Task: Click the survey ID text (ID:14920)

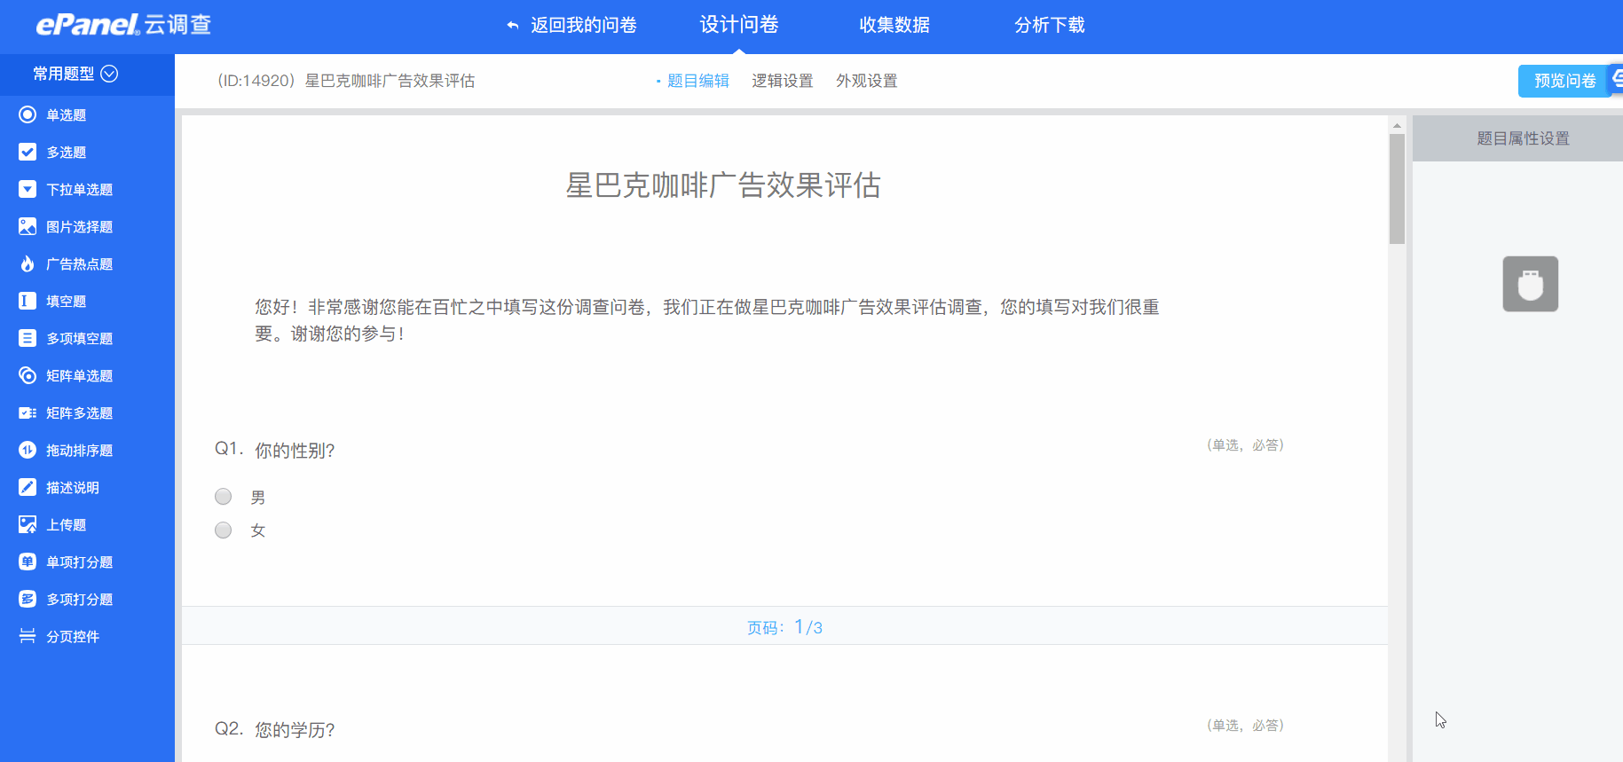Action: pos(256,81)
